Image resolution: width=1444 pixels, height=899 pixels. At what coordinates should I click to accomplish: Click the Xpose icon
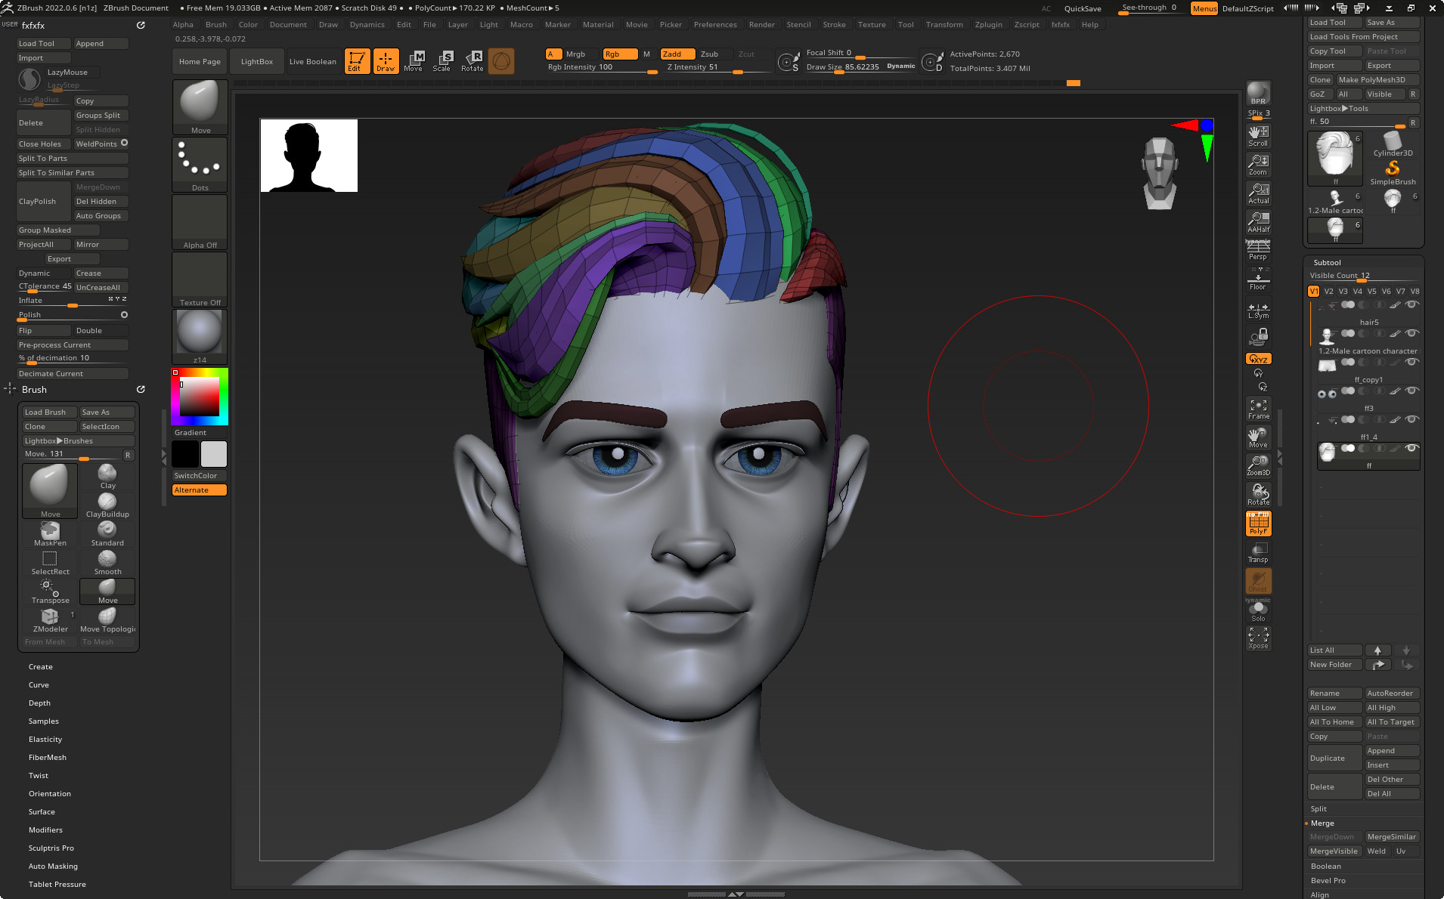pos(1258,638)
